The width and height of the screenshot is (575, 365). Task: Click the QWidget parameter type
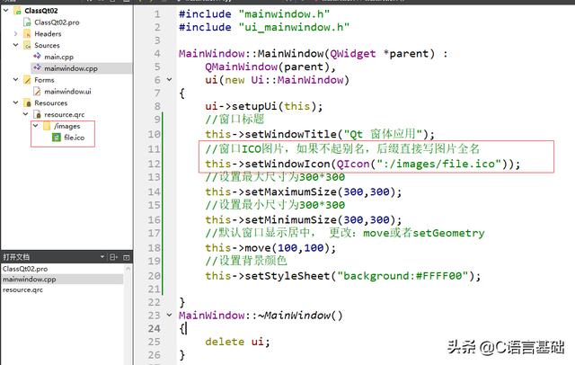(x=353, y=54)
